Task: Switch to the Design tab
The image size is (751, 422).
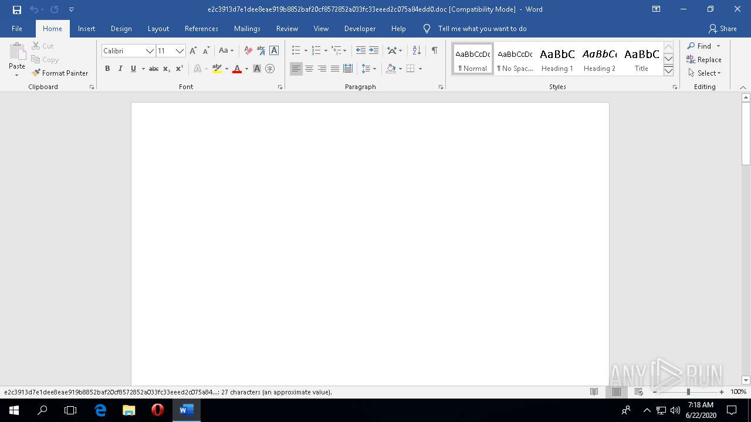Action: point(121,29)
